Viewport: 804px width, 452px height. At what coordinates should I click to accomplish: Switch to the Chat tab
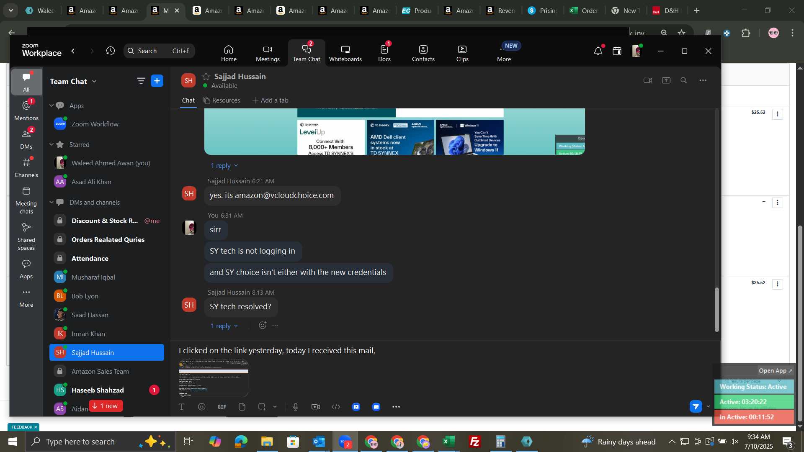click(188, 100)
